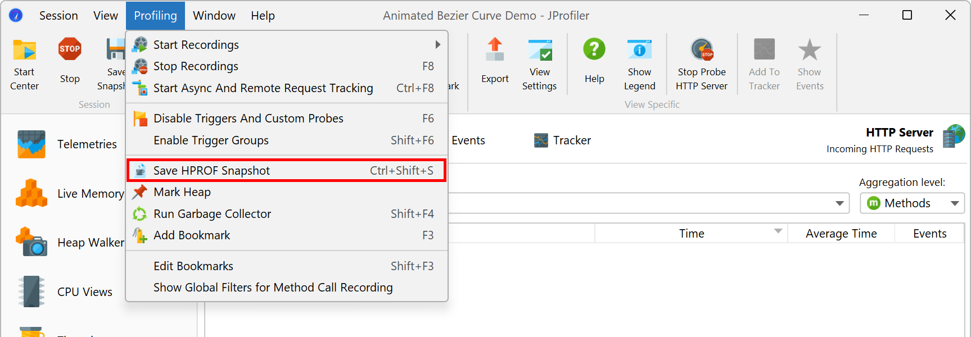The width and height of the screenshot is (971, 337).
Task: Click the Average Time column header
Action: pyautogui.click(x=841, y=234)
